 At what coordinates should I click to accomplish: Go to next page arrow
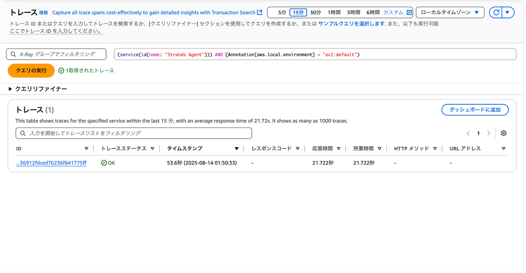tap(488, 133)
